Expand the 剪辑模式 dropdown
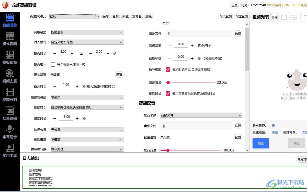The image size is (307, 192). tap(87, 33)
